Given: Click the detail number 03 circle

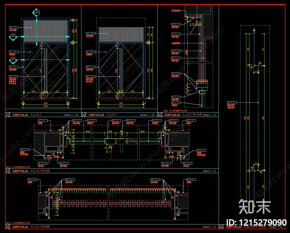Looking at the screenshot, I should (160, 115).
